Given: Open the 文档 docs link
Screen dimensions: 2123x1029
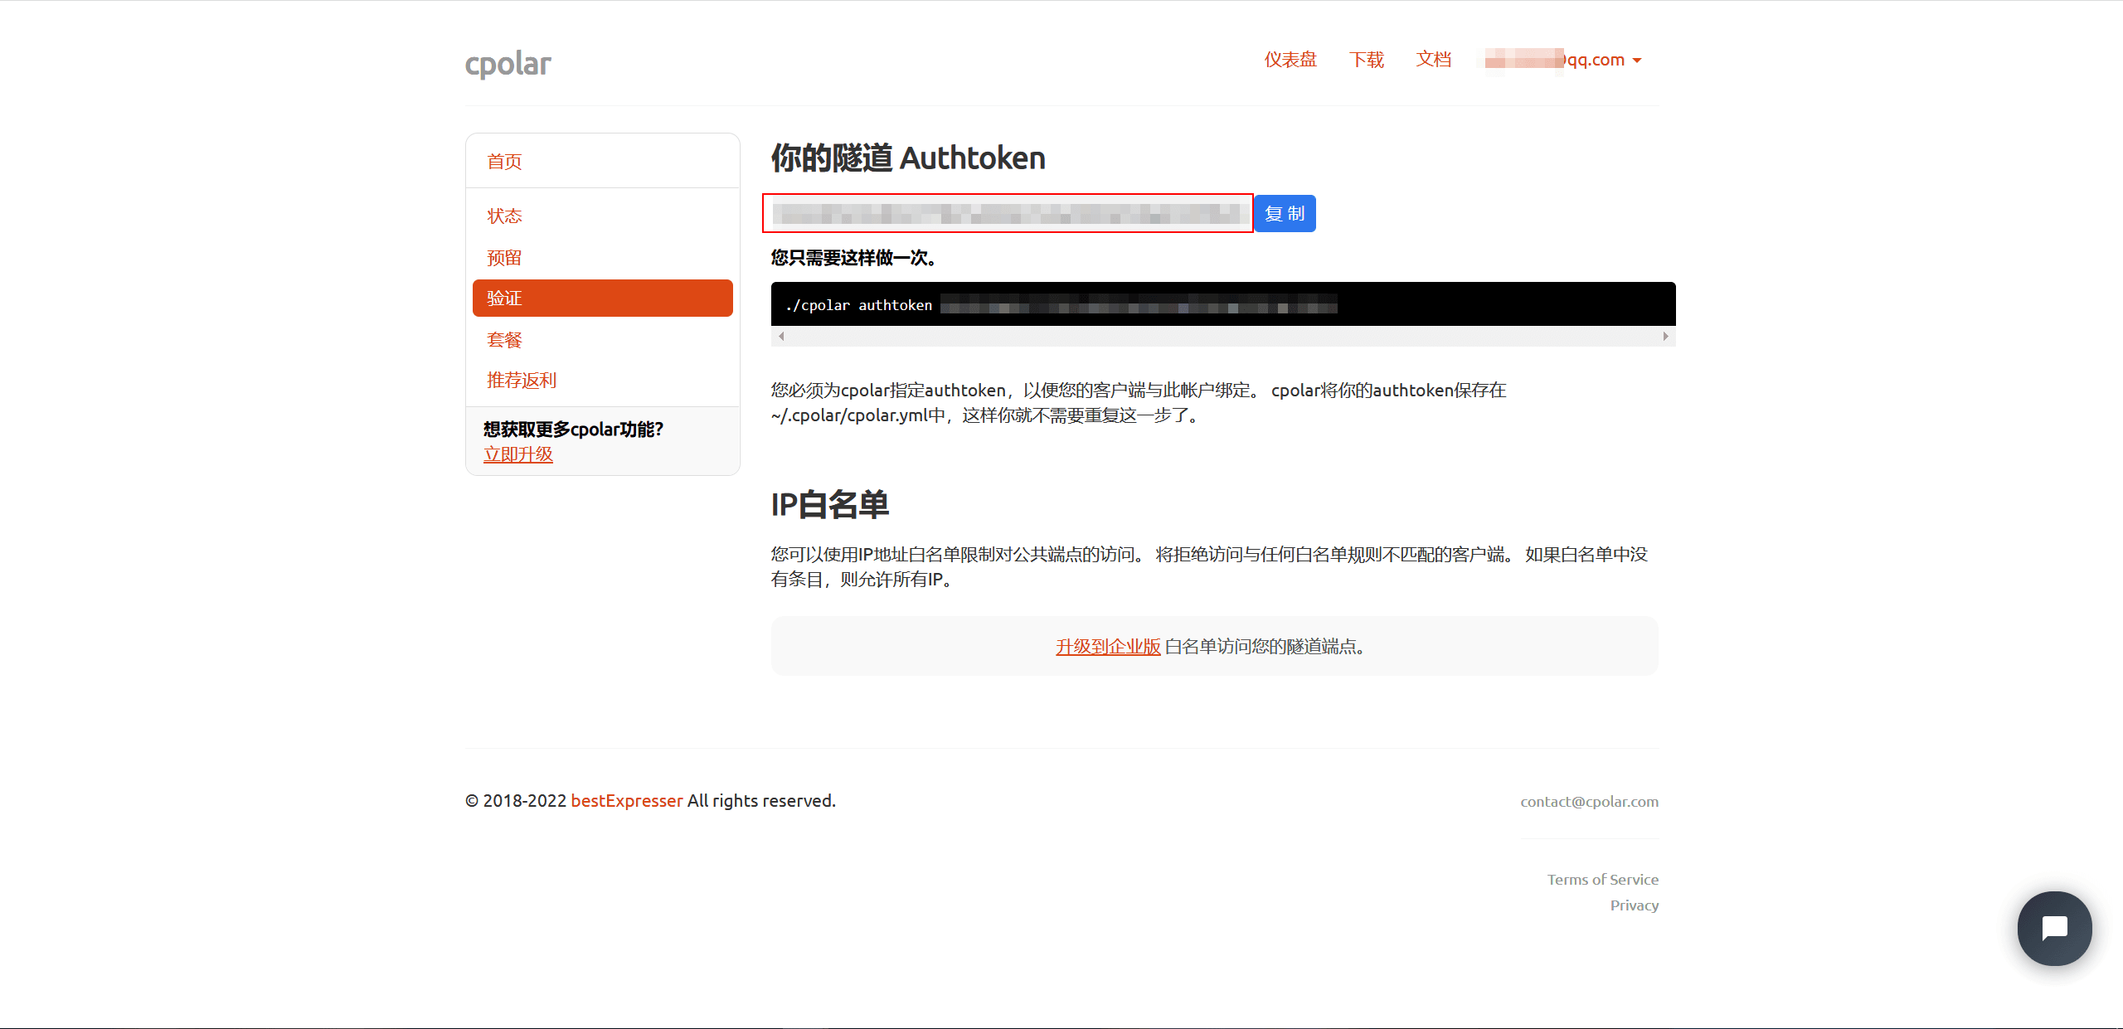Looking at the screenshot, I should (x=1434, y=60).
